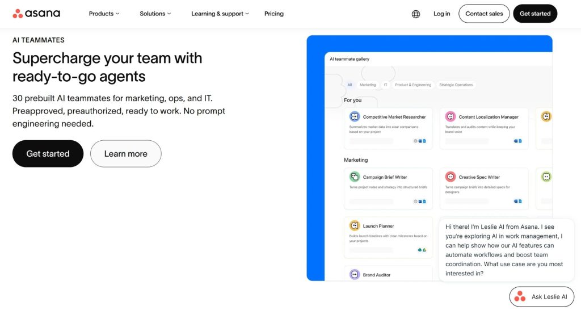This screenshot has width=581, height=327.
Task: Expand the Learning & support menu
Action: [220, 14]
